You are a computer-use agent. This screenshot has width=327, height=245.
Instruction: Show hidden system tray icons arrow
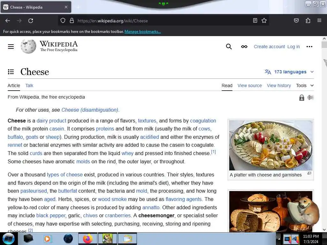coord(279,239)
